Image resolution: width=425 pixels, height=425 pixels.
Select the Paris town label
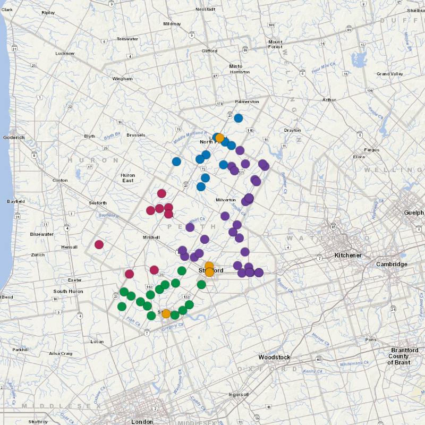point(370,339)
